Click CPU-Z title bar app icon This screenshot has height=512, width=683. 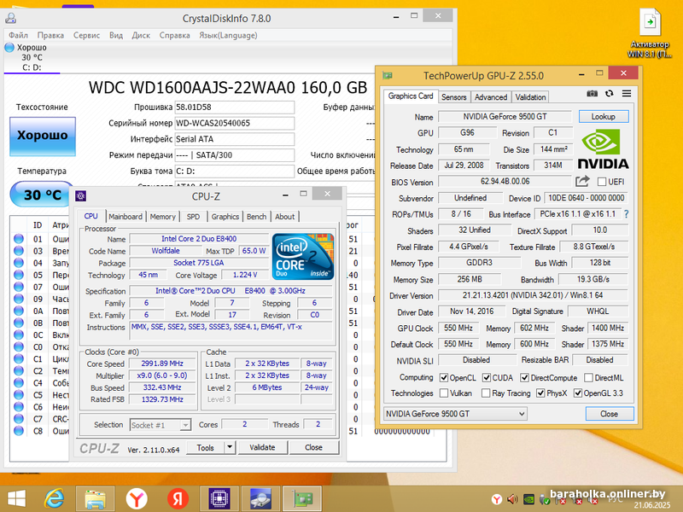[80, 196]
